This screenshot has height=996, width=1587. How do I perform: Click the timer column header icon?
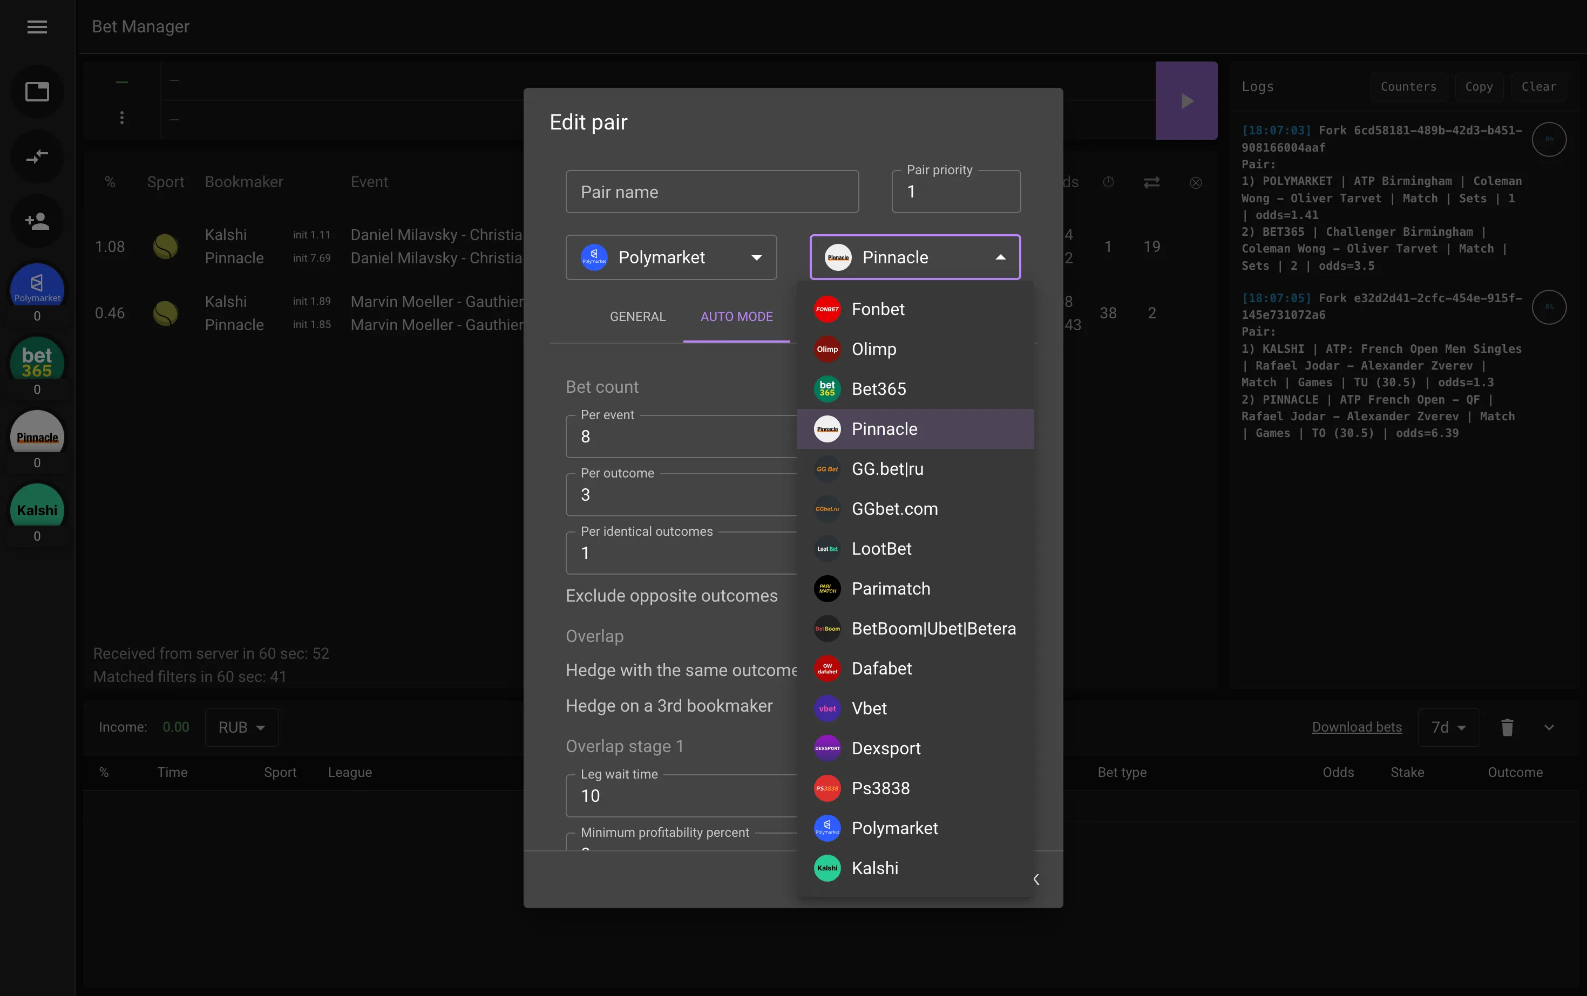click(x=1109, y=182)
